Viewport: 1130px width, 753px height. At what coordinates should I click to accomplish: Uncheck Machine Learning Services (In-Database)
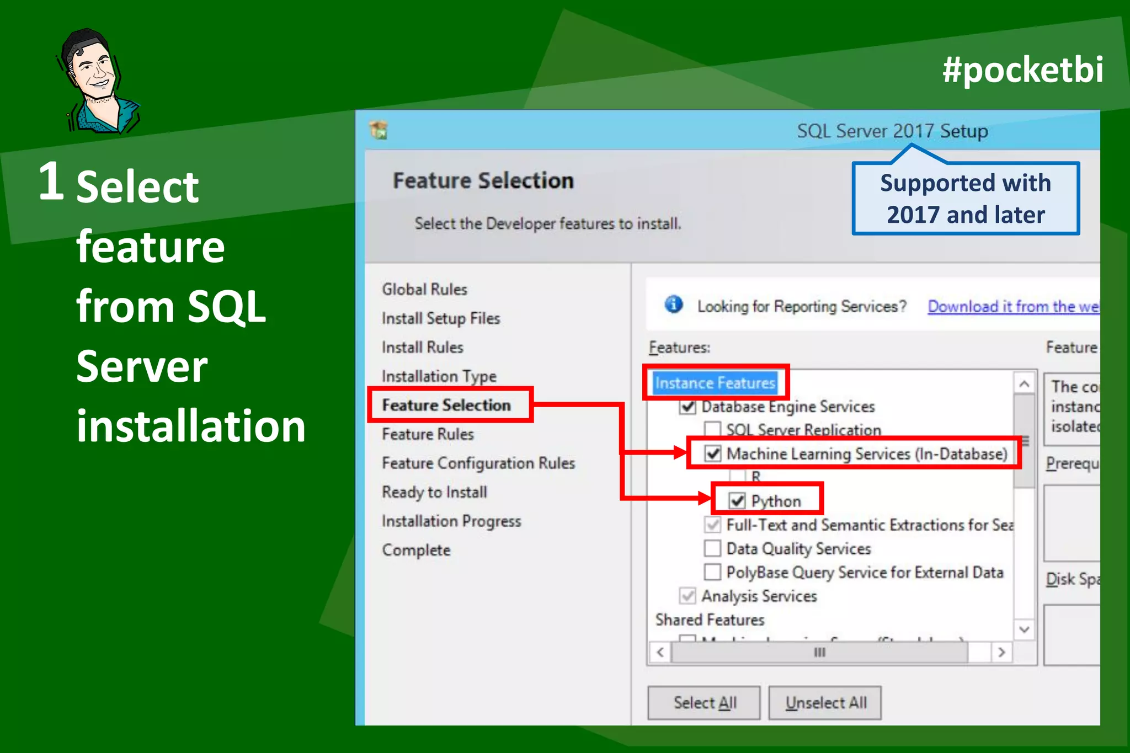tap(713, 453)
